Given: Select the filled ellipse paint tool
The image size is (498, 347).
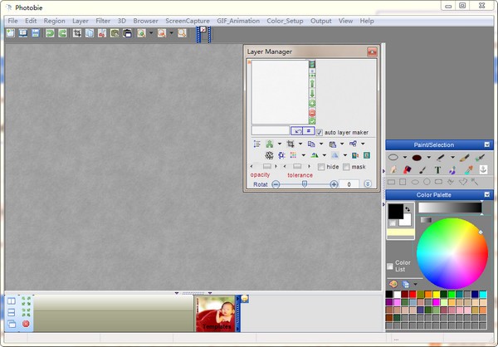Looking at the screenshot, I should pos(417,157).
